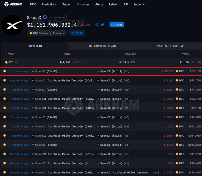The image size is (202, 176).
Task: Sort by the ASSET column arrow
Action: pyautogui.click(x=6, y=54)
